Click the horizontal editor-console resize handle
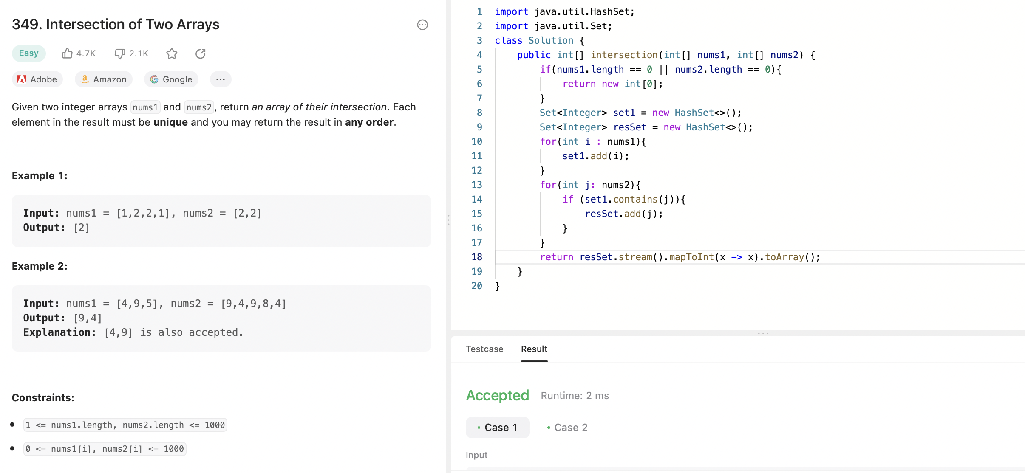This screenshot has width=1025, height=473. (x=763, y=333)
